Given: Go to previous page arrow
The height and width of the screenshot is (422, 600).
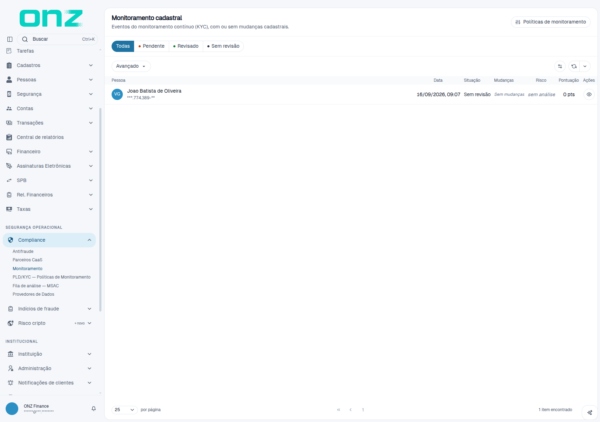Looking at the screenshot, I should pyautogui.click(x=351, y=410).
